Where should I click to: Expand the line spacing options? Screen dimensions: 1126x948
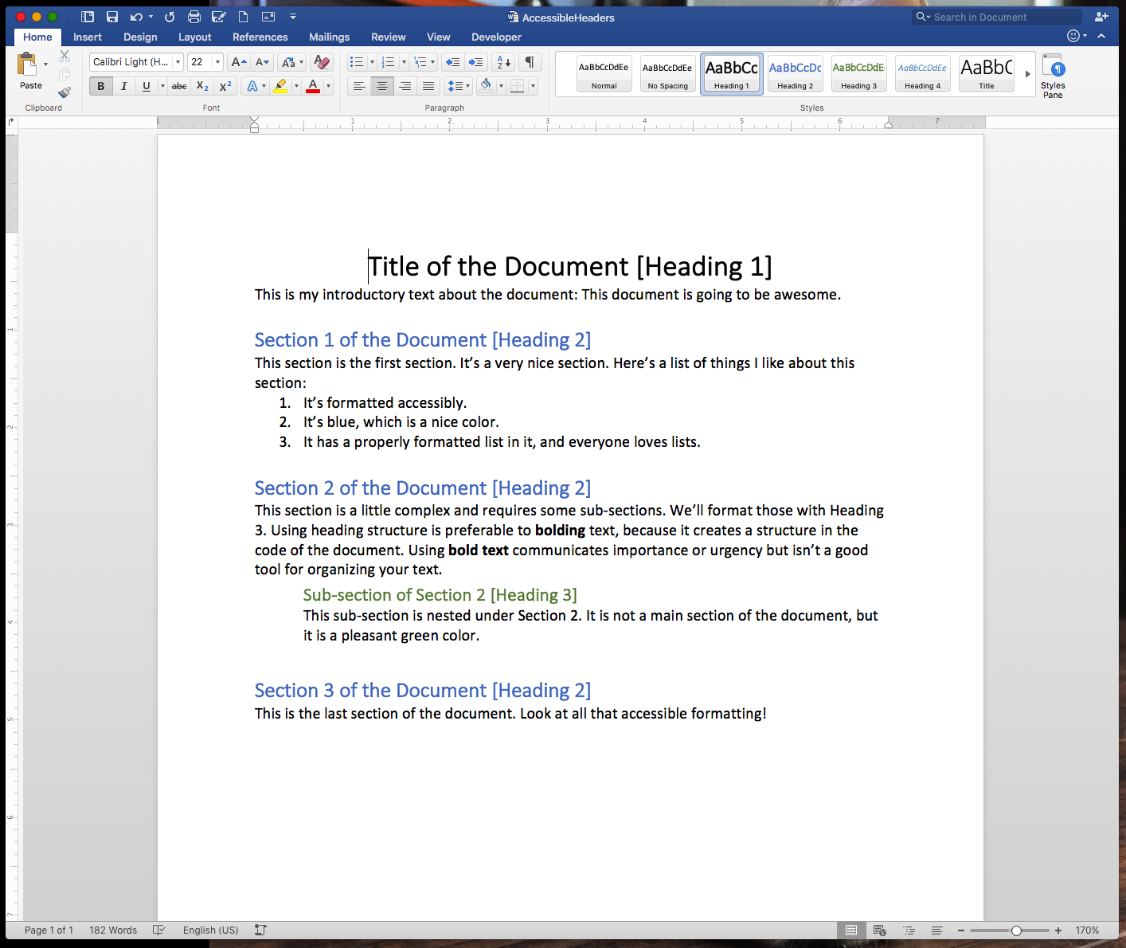tap(467, 85)
